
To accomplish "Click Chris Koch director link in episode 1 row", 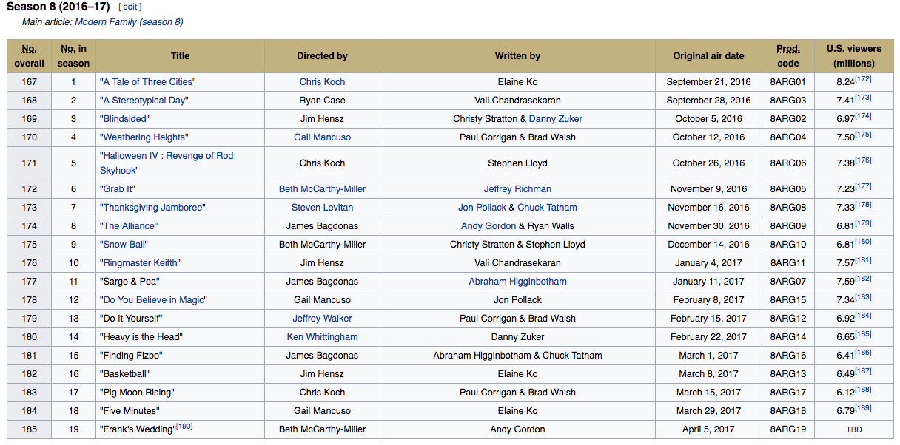I will tap(322, 82).
